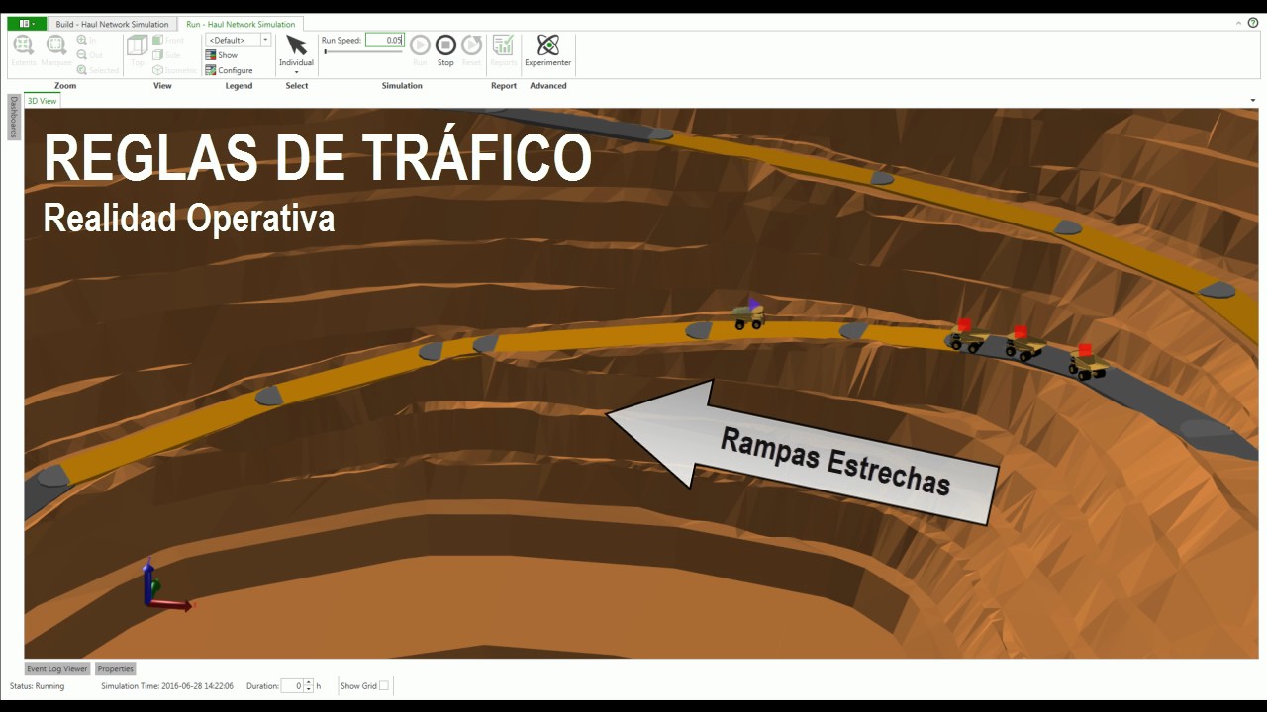
Task: Decrease Duration with down stepper
Action: coord(308,689)
